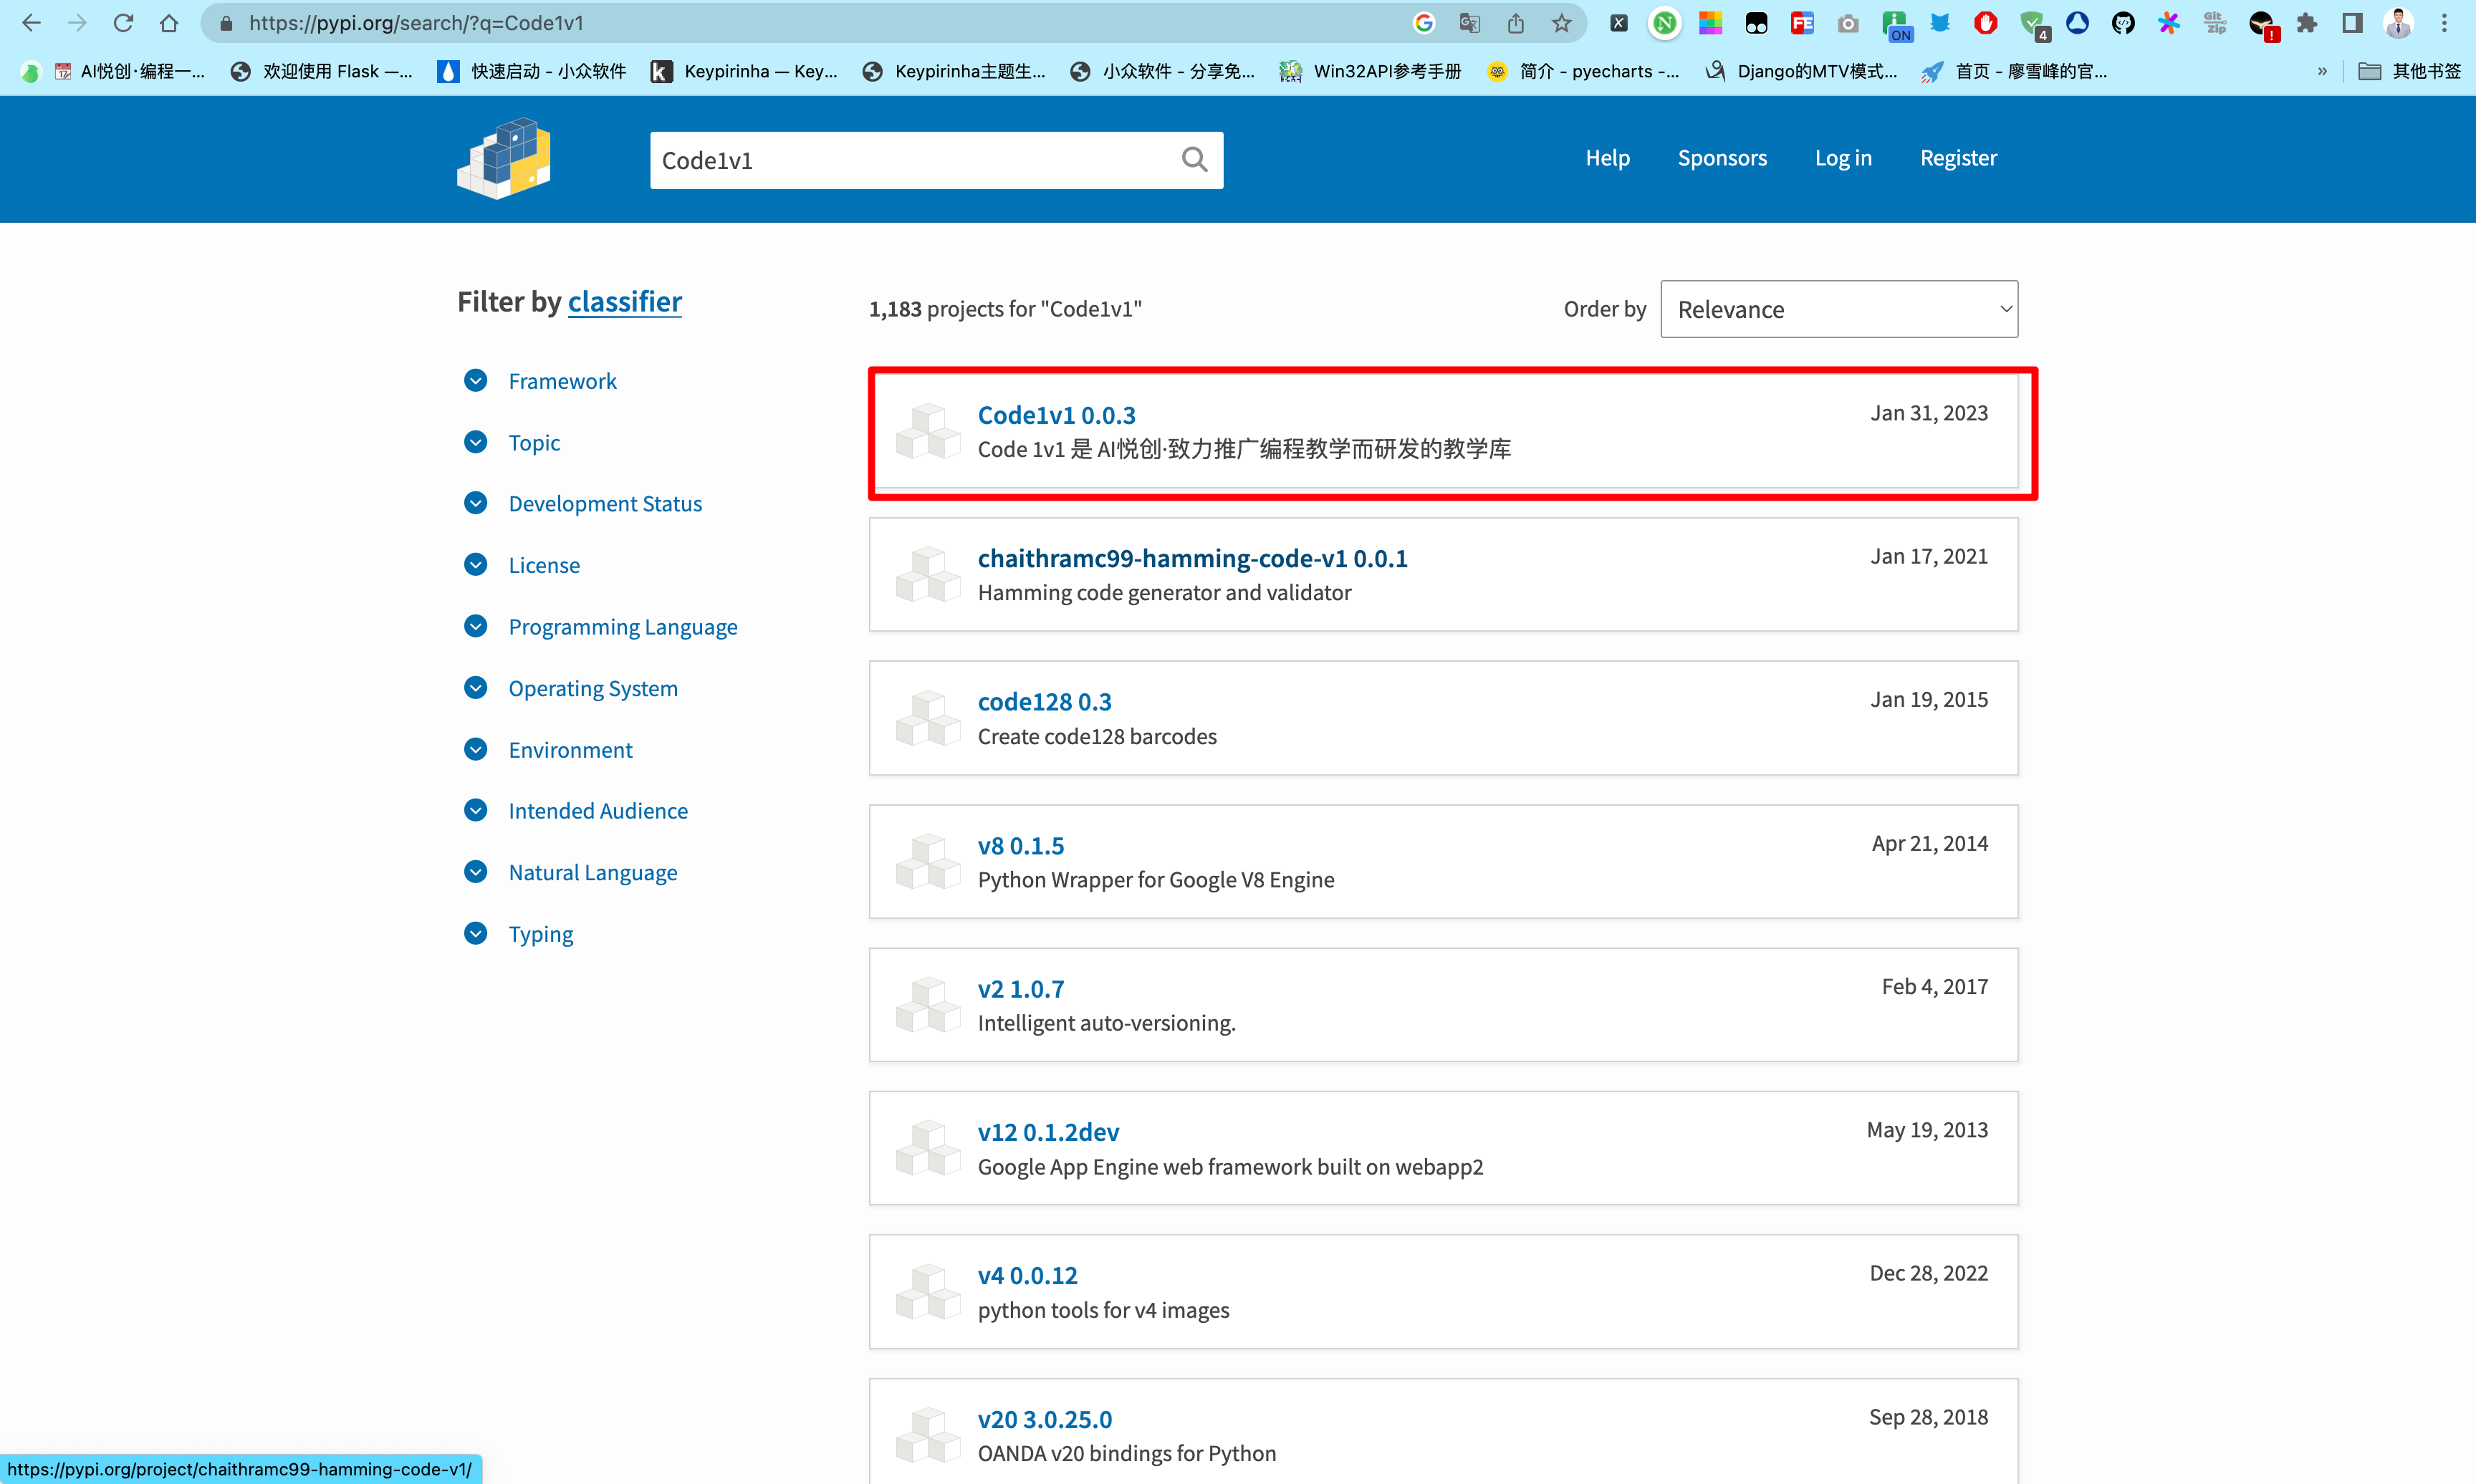Screen dimensions: 2476x1484
Task: Open the pyecharts intro bookmark
Action: pyautogui.click(x=1583, y=71)
